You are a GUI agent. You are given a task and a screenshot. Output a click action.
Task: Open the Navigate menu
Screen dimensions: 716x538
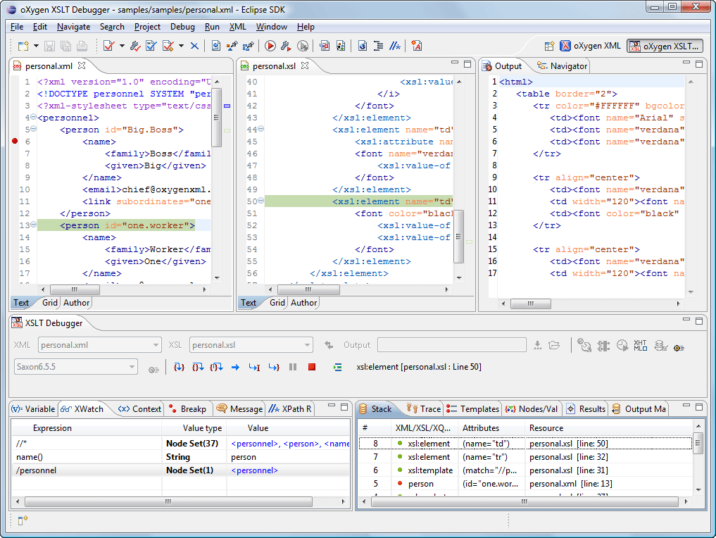coord(73,27)
